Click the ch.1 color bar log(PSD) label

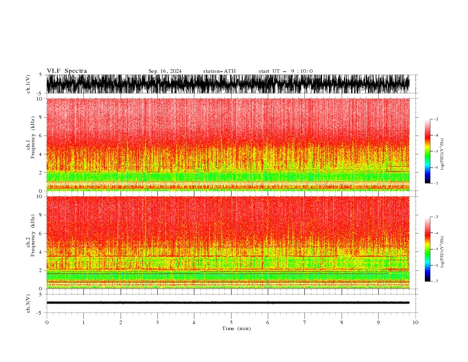(x=443, y=154)
